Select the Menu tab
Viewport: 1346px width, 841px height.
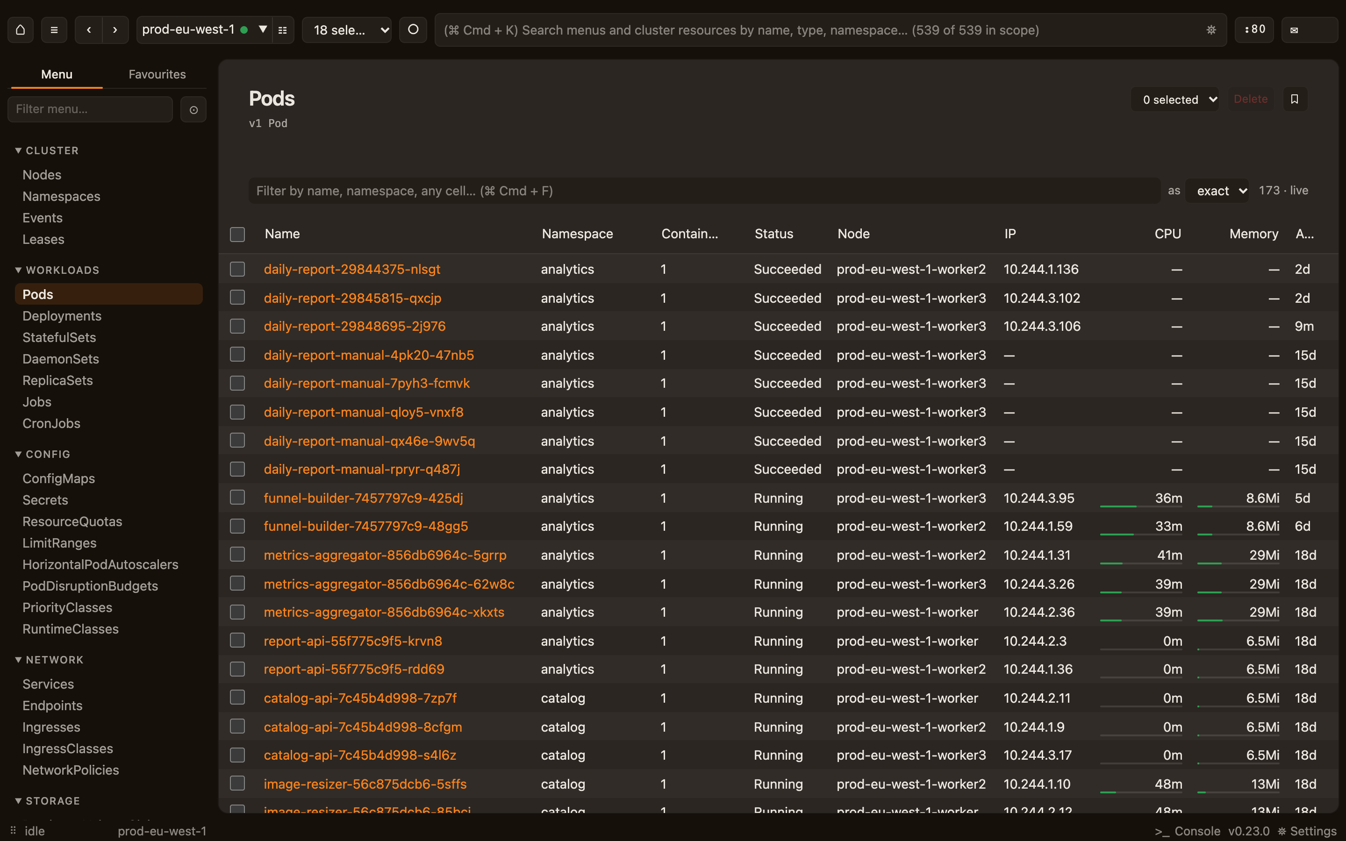point(57,75)
